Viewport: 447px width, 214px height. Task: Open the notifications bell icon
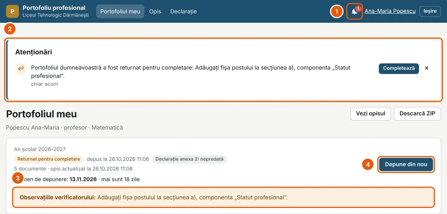(354, 11)
